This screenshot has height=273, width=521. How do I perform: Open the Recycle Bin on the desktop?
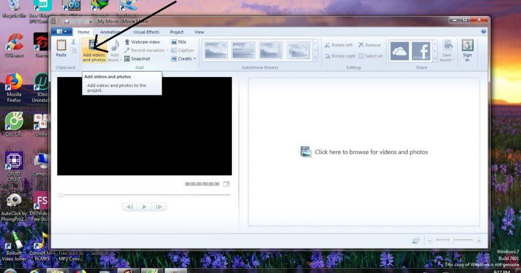tap(13, 9)
